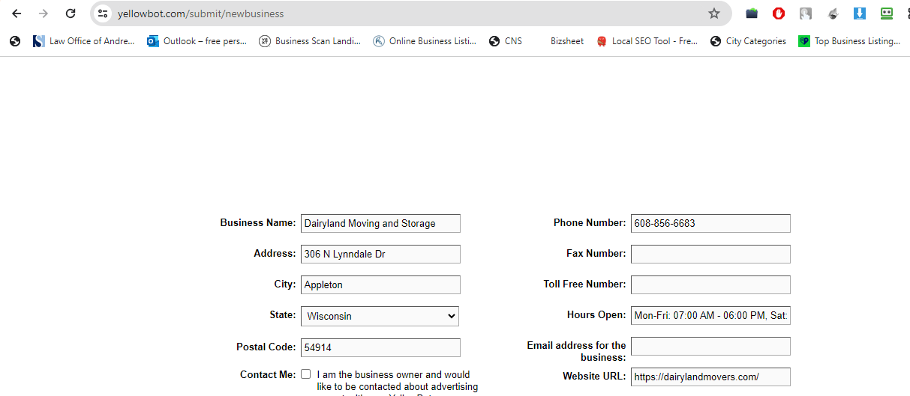Click the Postal Code label
910x396 pixels.
266,347
